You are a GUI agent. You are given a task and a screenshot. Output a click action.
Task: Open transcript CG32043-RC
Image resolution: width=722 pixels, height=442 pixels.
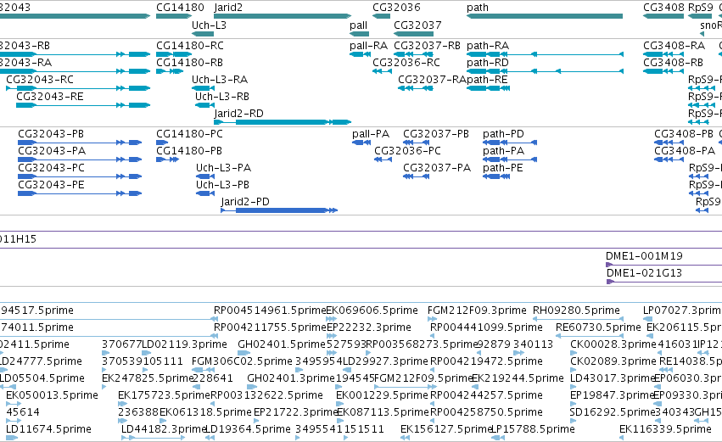click(x=78, y=88)
